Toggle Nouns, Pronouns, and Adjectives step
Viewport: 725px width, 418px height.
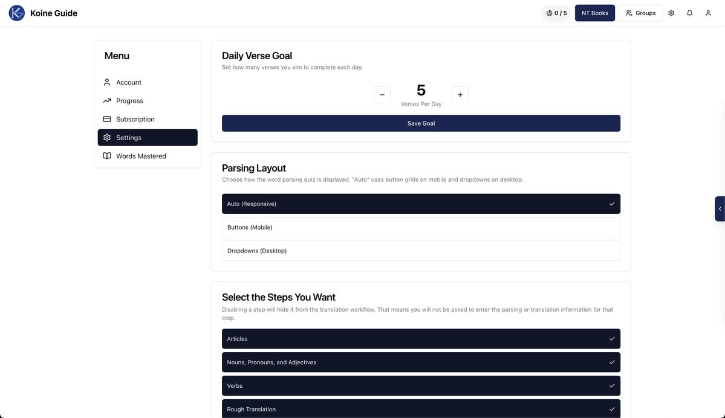click(421, 362)
